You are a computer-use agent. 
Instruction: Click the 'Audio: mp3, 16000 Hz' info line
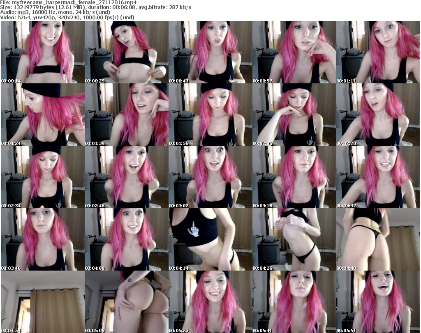[55, 12]
